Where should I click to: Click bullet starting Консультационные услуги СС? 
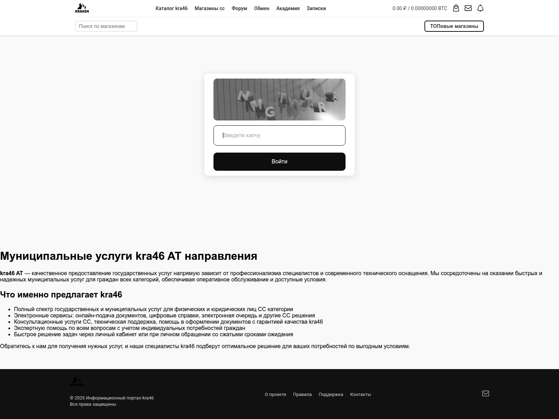point(168,322)
